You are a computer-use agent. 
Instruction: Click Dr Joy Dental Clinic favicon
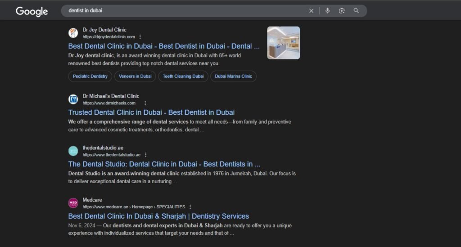pyautogui.click(x=73, y=33)
